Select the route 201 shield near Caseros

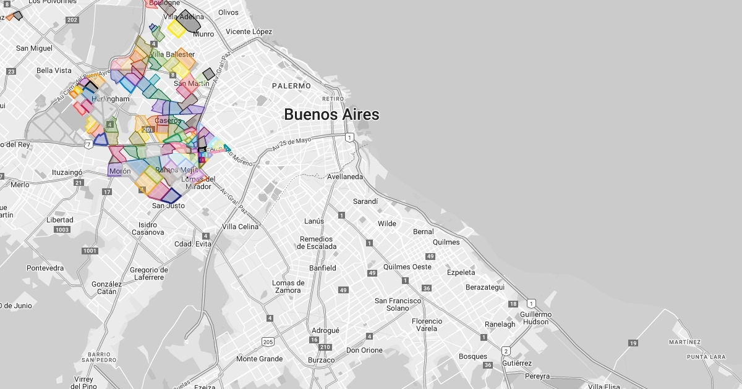click(148, 130)
